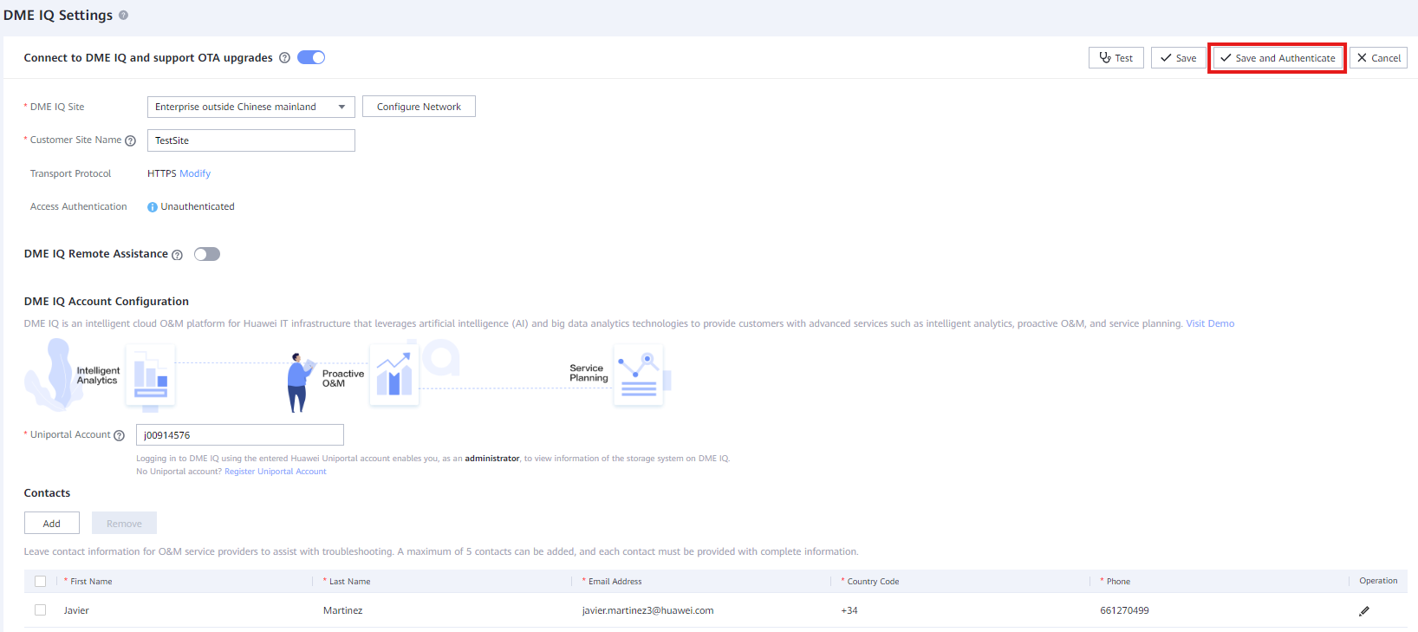Click the Configure Network button
The width and height of the screenshot is (1418, 632).
pos(419,107)
